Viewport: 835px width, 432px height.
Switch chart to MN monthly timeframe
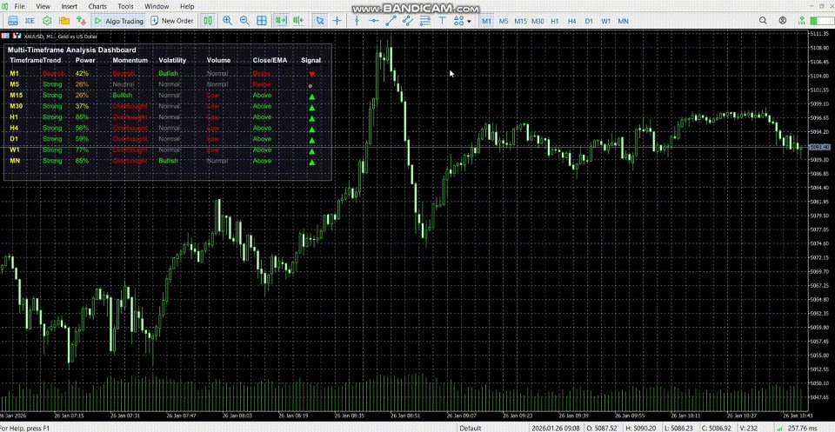[623, 21]
